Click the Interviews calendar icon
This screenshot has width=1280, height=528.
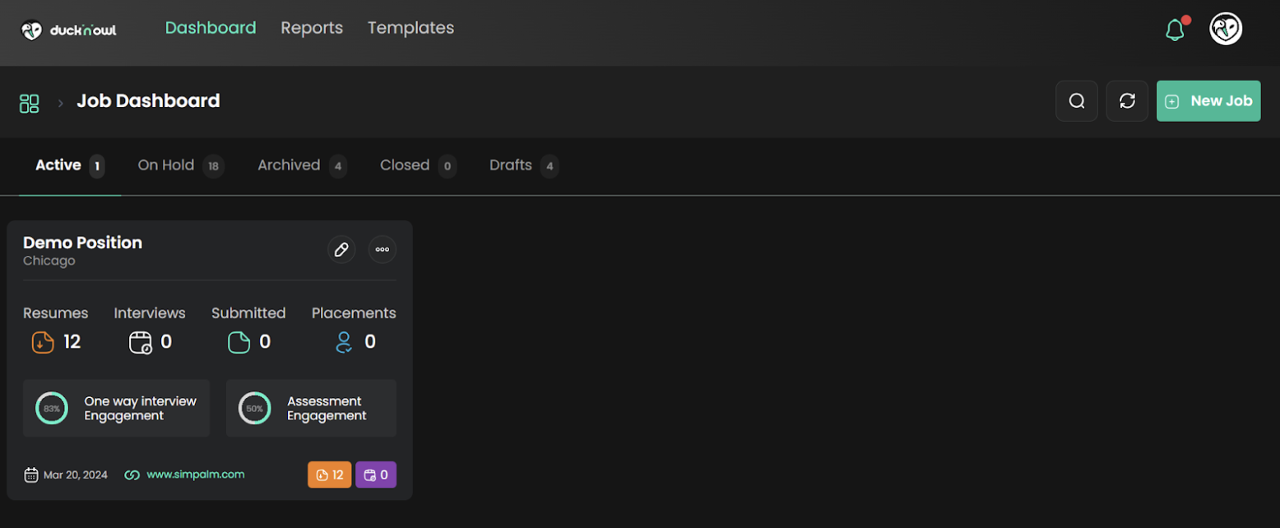click(141, 342)
